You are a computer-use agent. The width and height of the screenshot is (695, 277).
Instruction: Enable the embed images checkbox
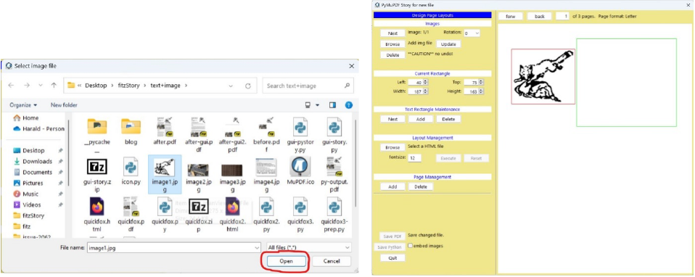pyautogui.click(x=411, y=246)
